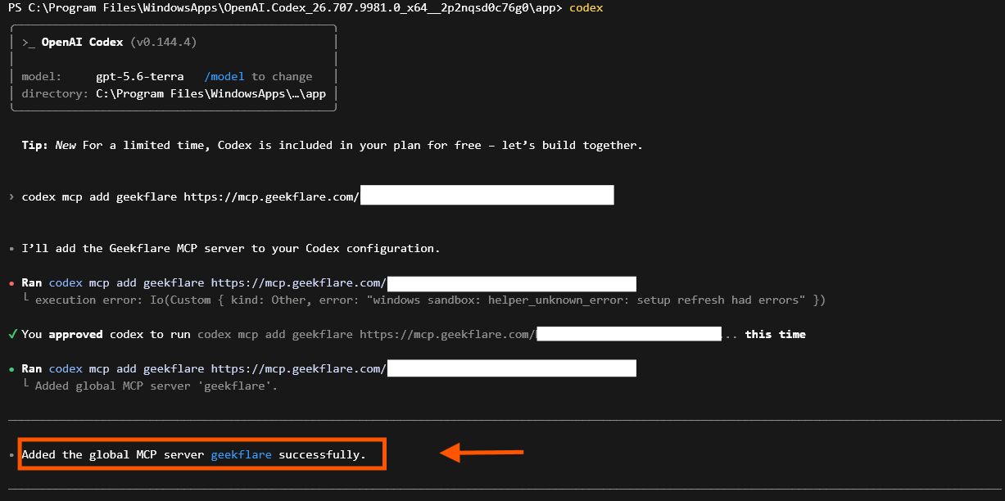Click the green checkmark before 'You approved'
Viewport: 1005px width, 501px height.
pos(12,334)
